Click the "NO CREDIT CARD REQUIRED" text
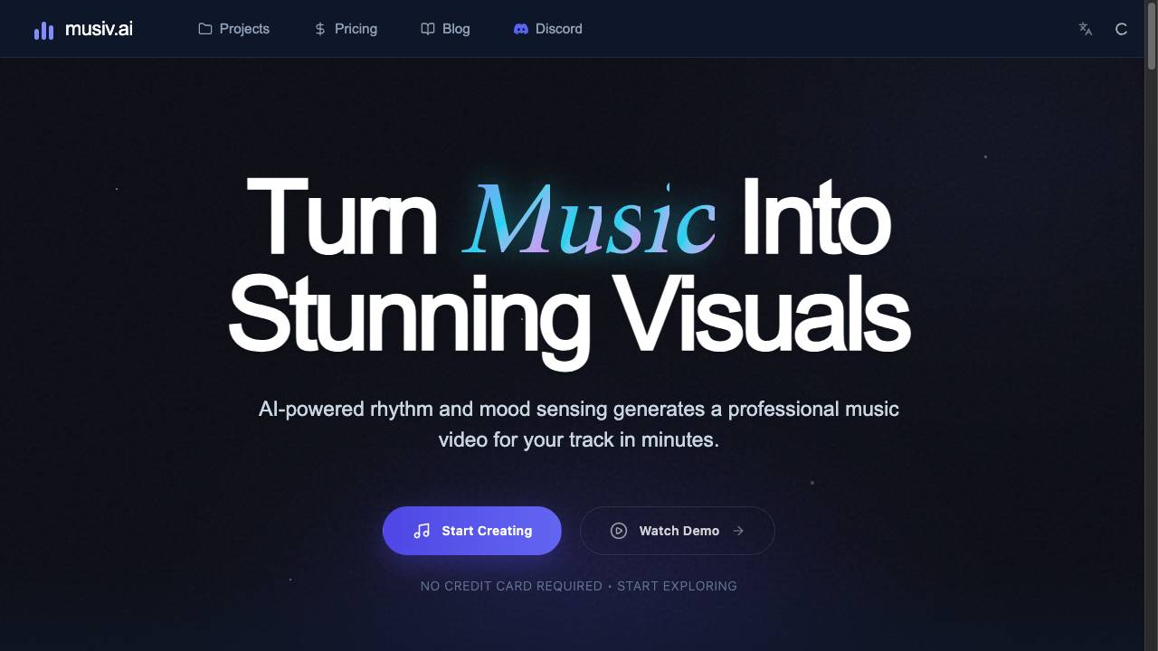Screen dimensions: 1158x651 point(511,586)
